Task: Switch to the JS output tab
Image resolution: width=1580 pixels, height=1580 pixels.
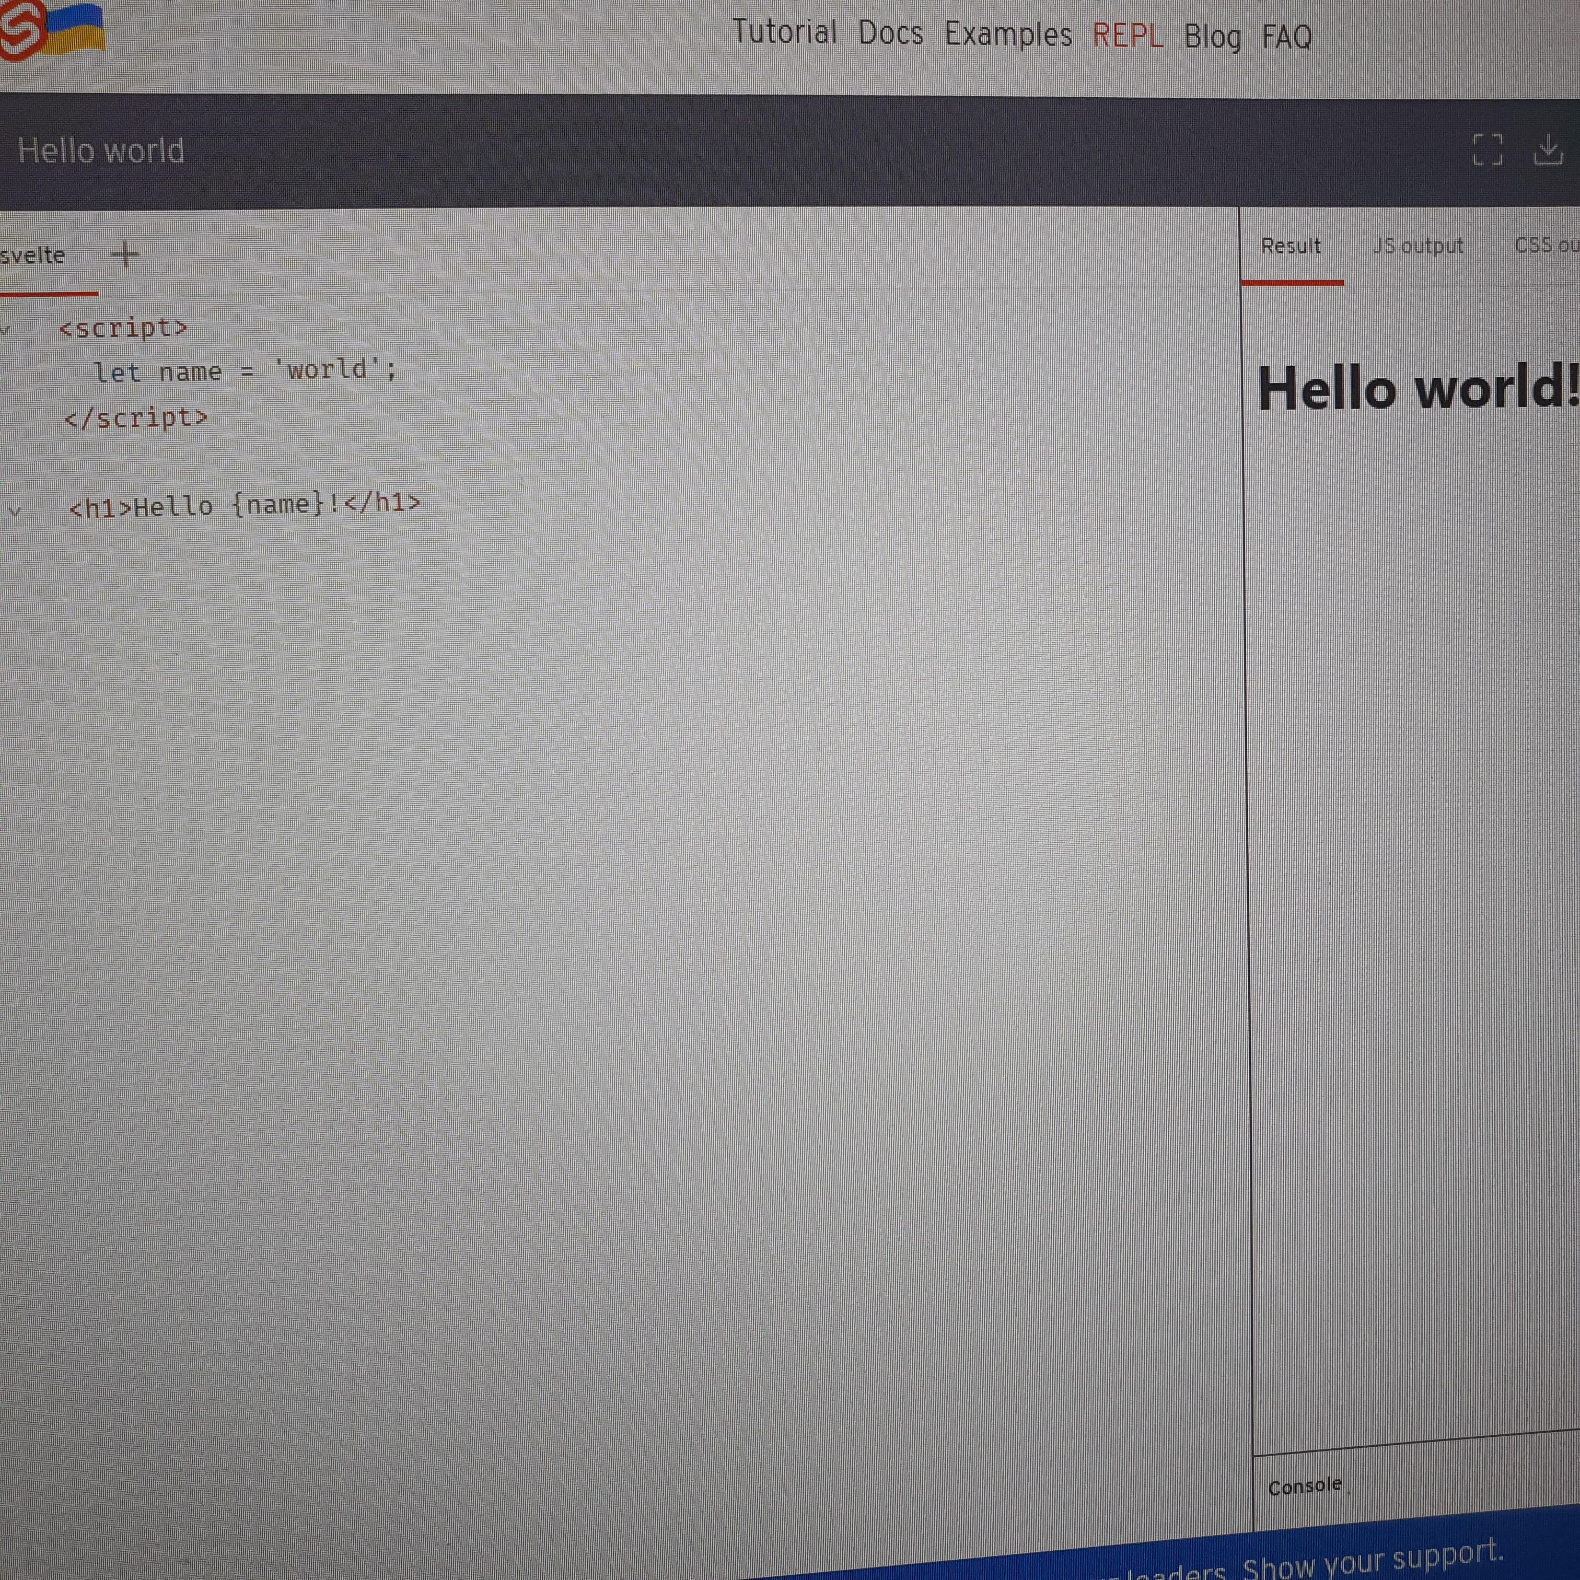Action: 1418,246
